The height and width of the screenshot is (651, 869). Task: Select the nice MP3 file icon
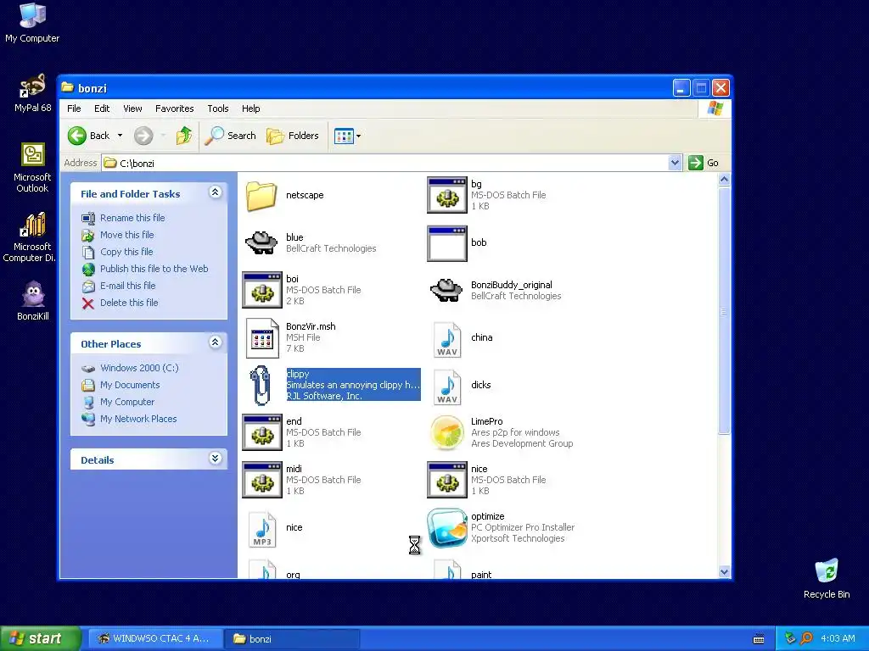(262, 529)
